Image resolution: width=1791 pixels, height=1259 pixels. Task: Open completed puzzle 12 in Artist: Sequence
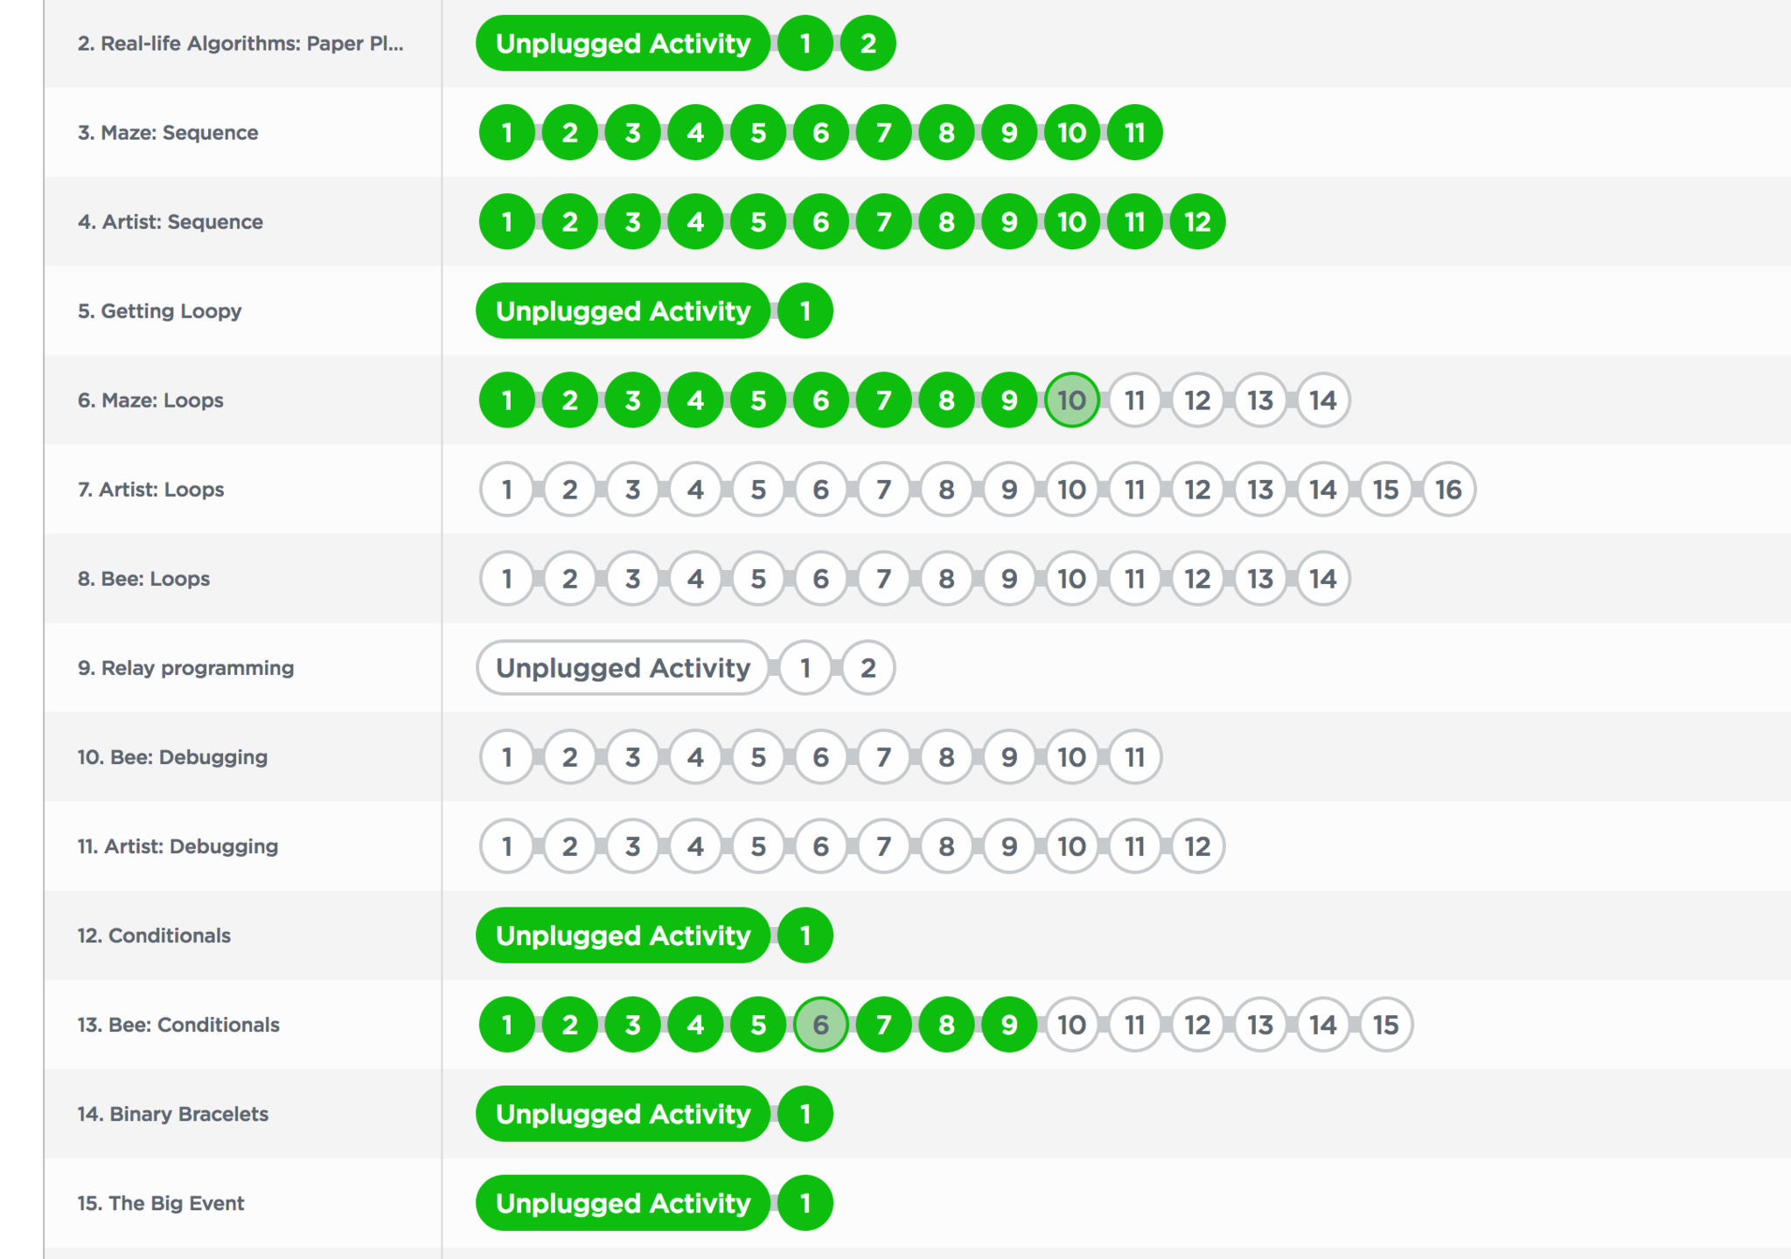(1197, 222)
